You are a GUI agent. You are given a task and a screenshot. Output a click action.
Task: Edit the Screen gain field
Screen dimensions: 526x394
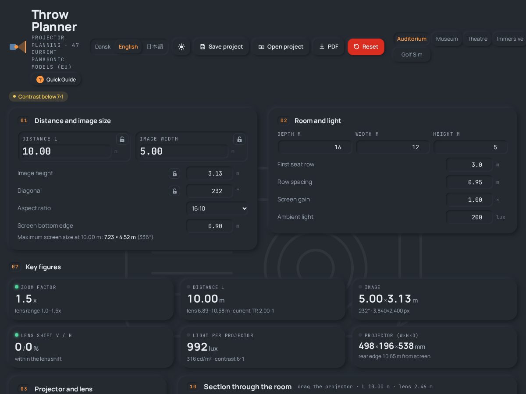469,200
